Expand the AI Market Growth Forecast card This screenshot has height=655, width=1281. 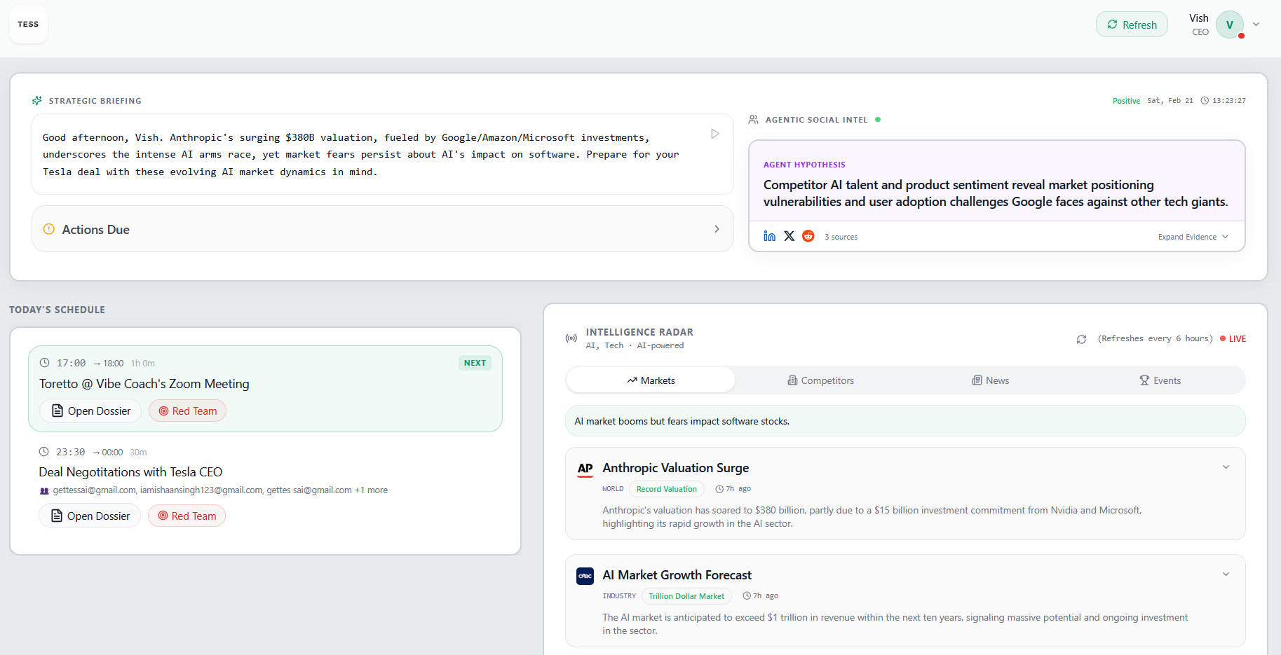coord(1226,574)
